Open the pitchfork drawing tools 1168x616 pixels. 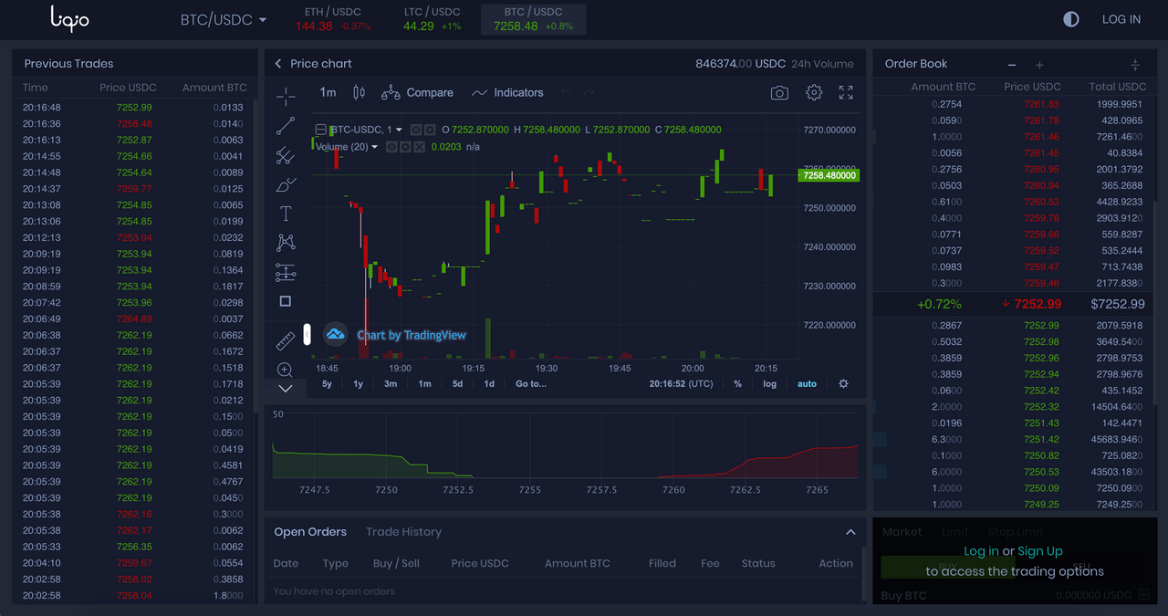pyautogui.click(x=286, y=155)
